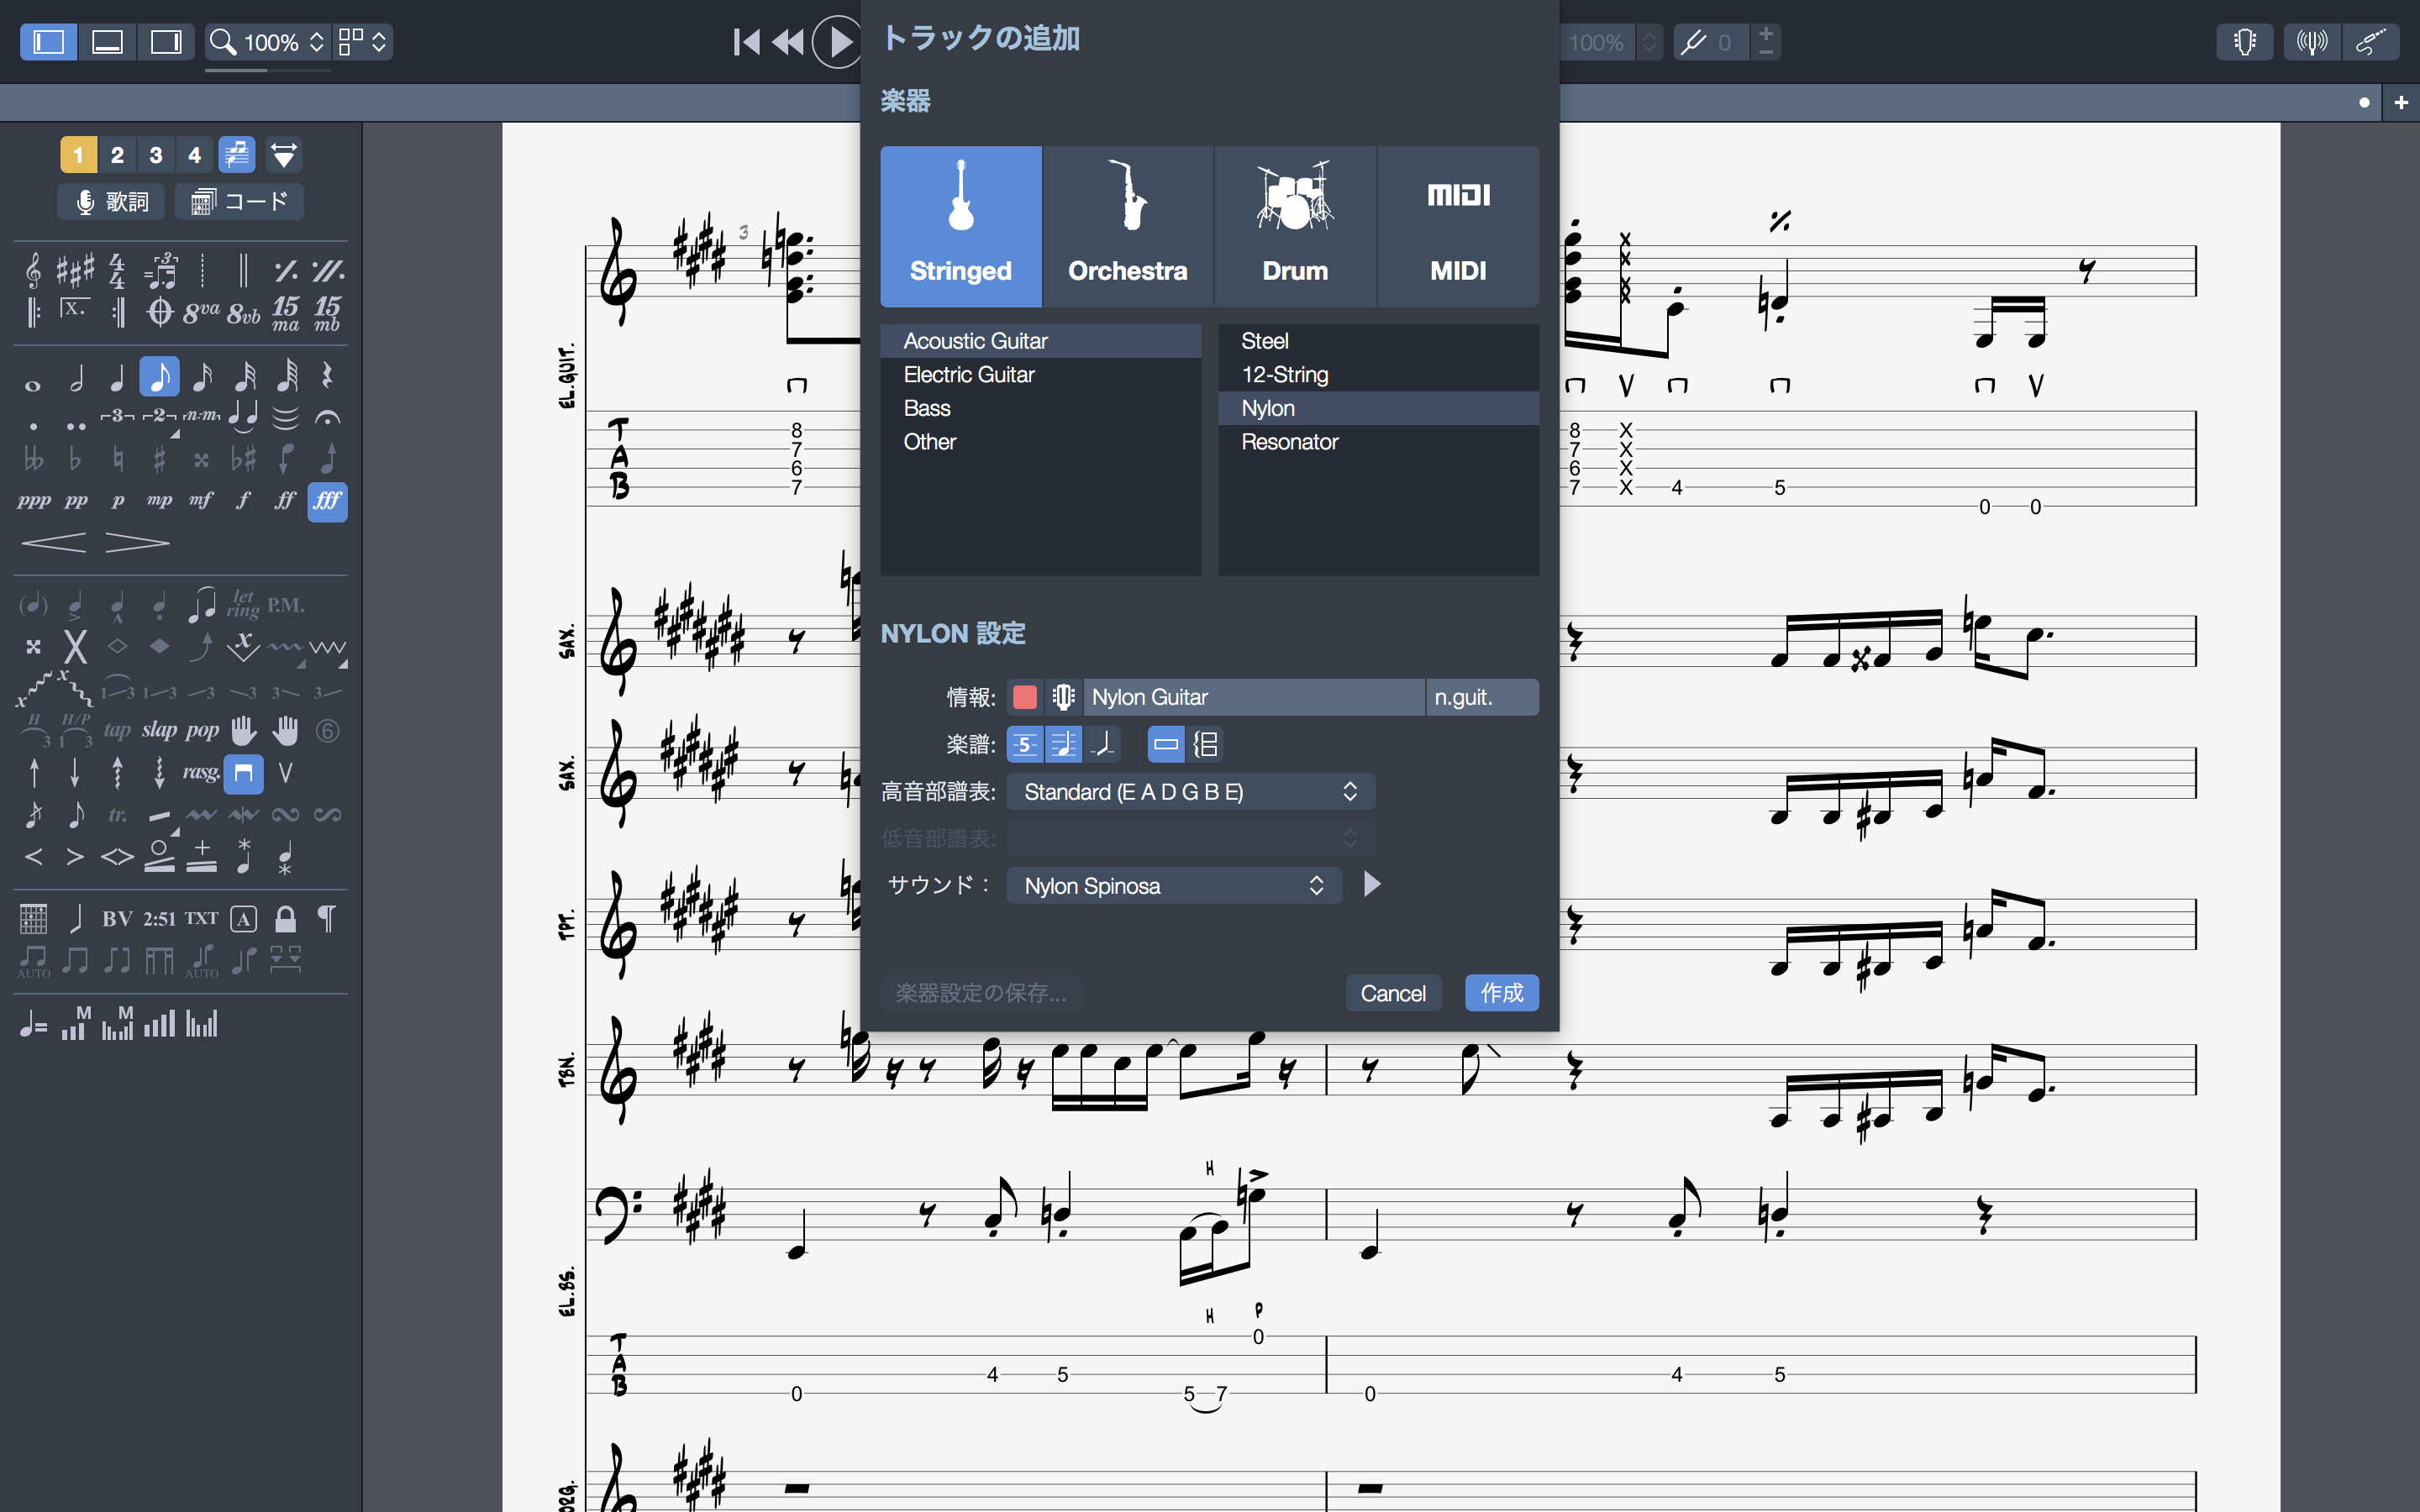Click the slap technique icon
The image size is (2420, 1512).
pyautogui.click(x=159, y=731)
